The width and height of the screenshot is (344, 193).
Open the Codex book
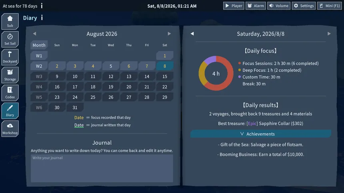click(10, 93)
